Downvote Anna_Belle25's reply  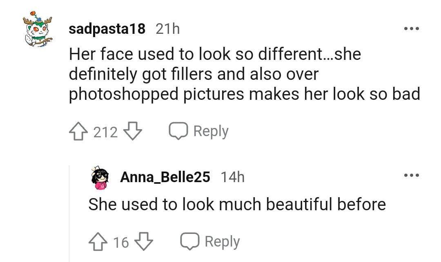pyautogui.click(x=143, y=242)
